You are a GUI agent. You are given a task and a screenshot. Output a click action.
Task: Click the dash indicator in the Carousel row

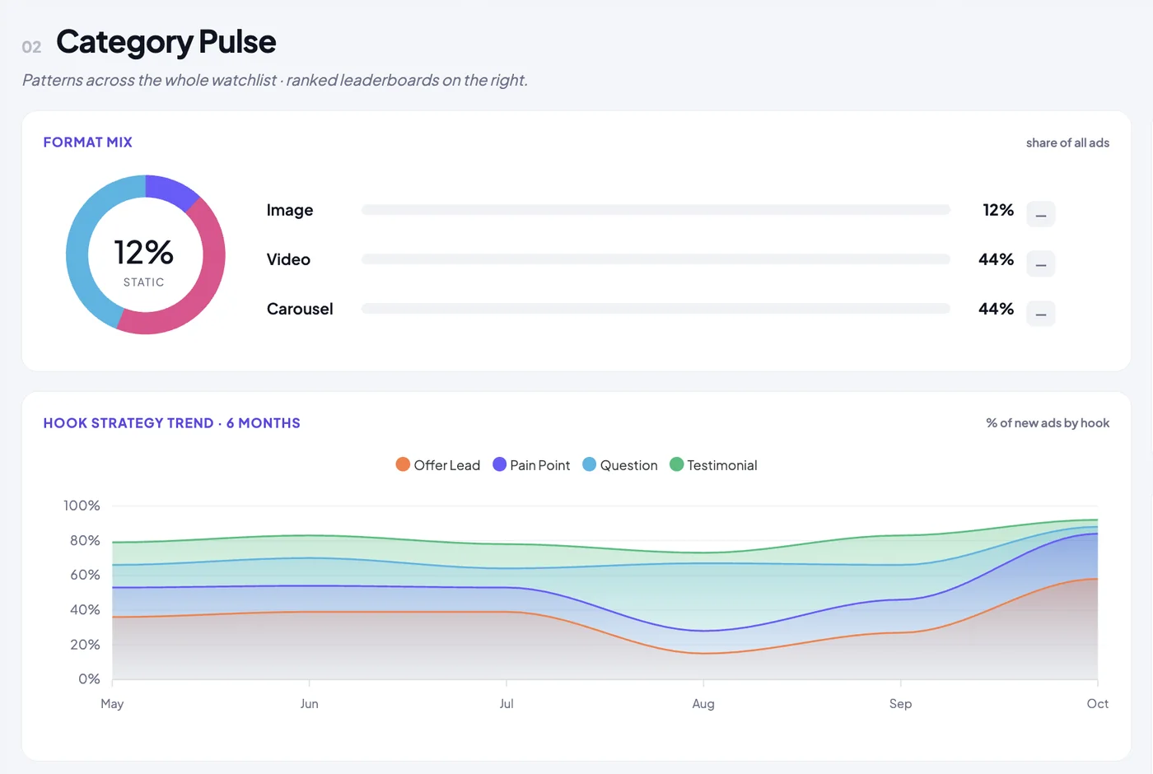pos(1040,313)
